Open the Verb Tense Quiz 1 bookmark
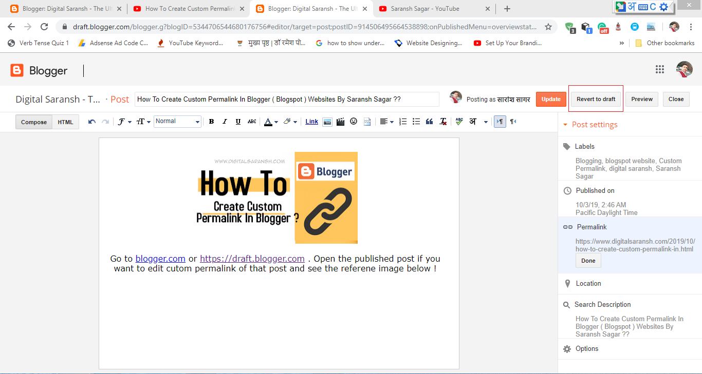702x374 pixels. (39, 43)
